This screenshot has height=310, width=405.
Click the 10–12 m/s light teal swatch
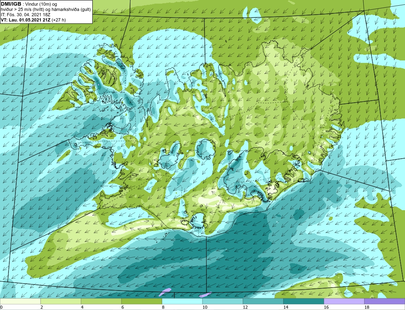pos(223,301)
